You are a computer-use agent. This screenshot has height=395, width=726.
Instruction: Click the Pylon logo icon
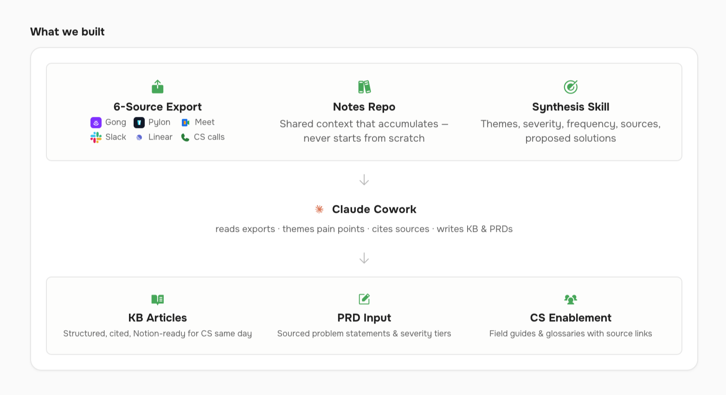click(139, 122)
